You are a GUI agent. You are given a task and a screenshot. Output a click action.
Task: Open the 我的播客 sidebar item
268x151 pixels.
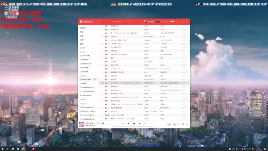pyautogui.click(x=85, y=68)
